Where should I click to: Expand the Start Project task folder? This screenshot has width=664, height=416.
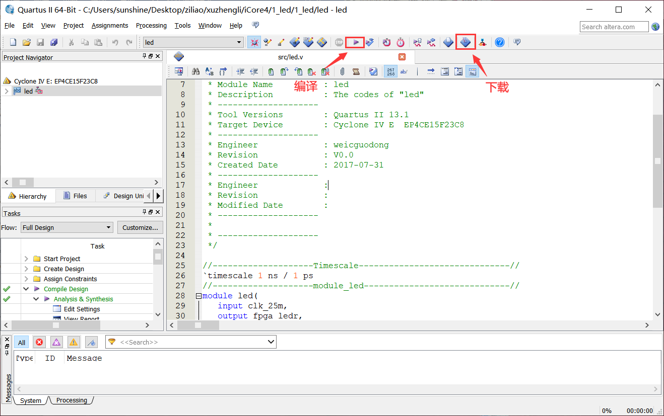(26, 259)
